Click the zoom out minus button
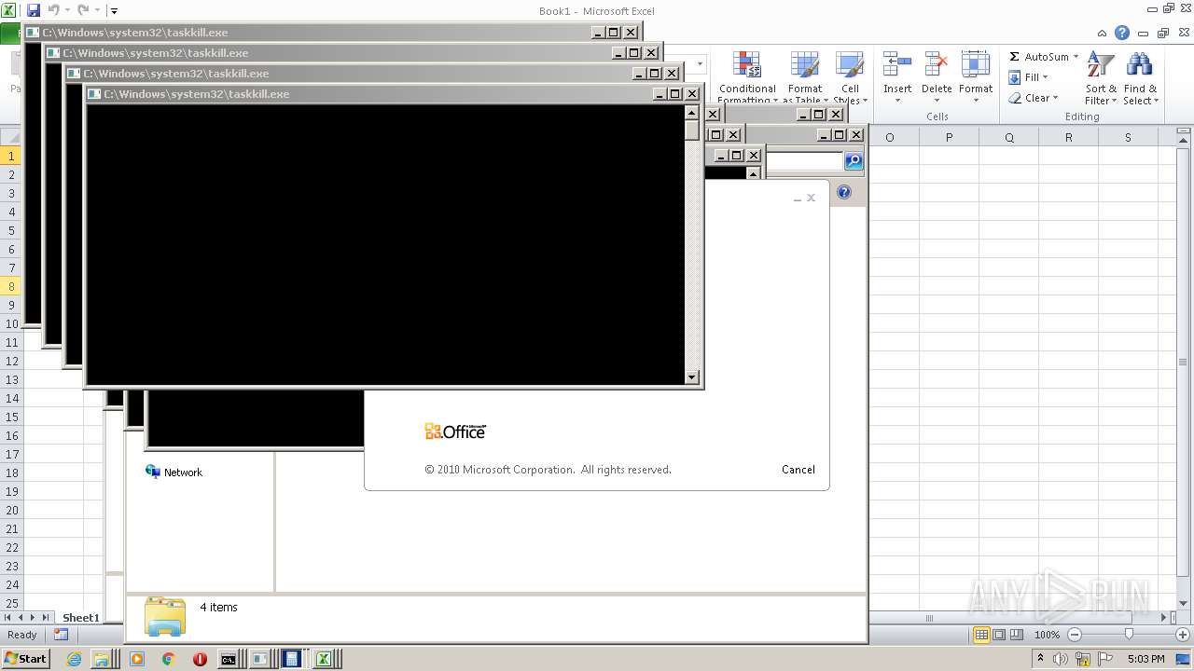The width and height of the screenshot is (1194, 671). click(x=1074, y=635)
